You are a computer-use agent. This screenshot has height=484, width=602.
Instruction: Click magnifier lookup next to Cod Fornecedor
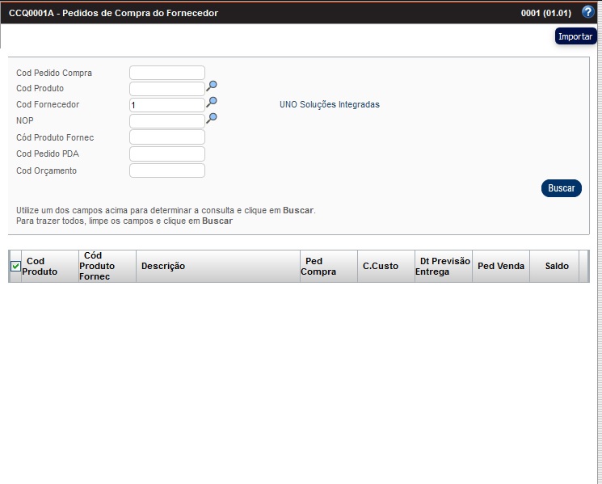click(x=212, y=102)
